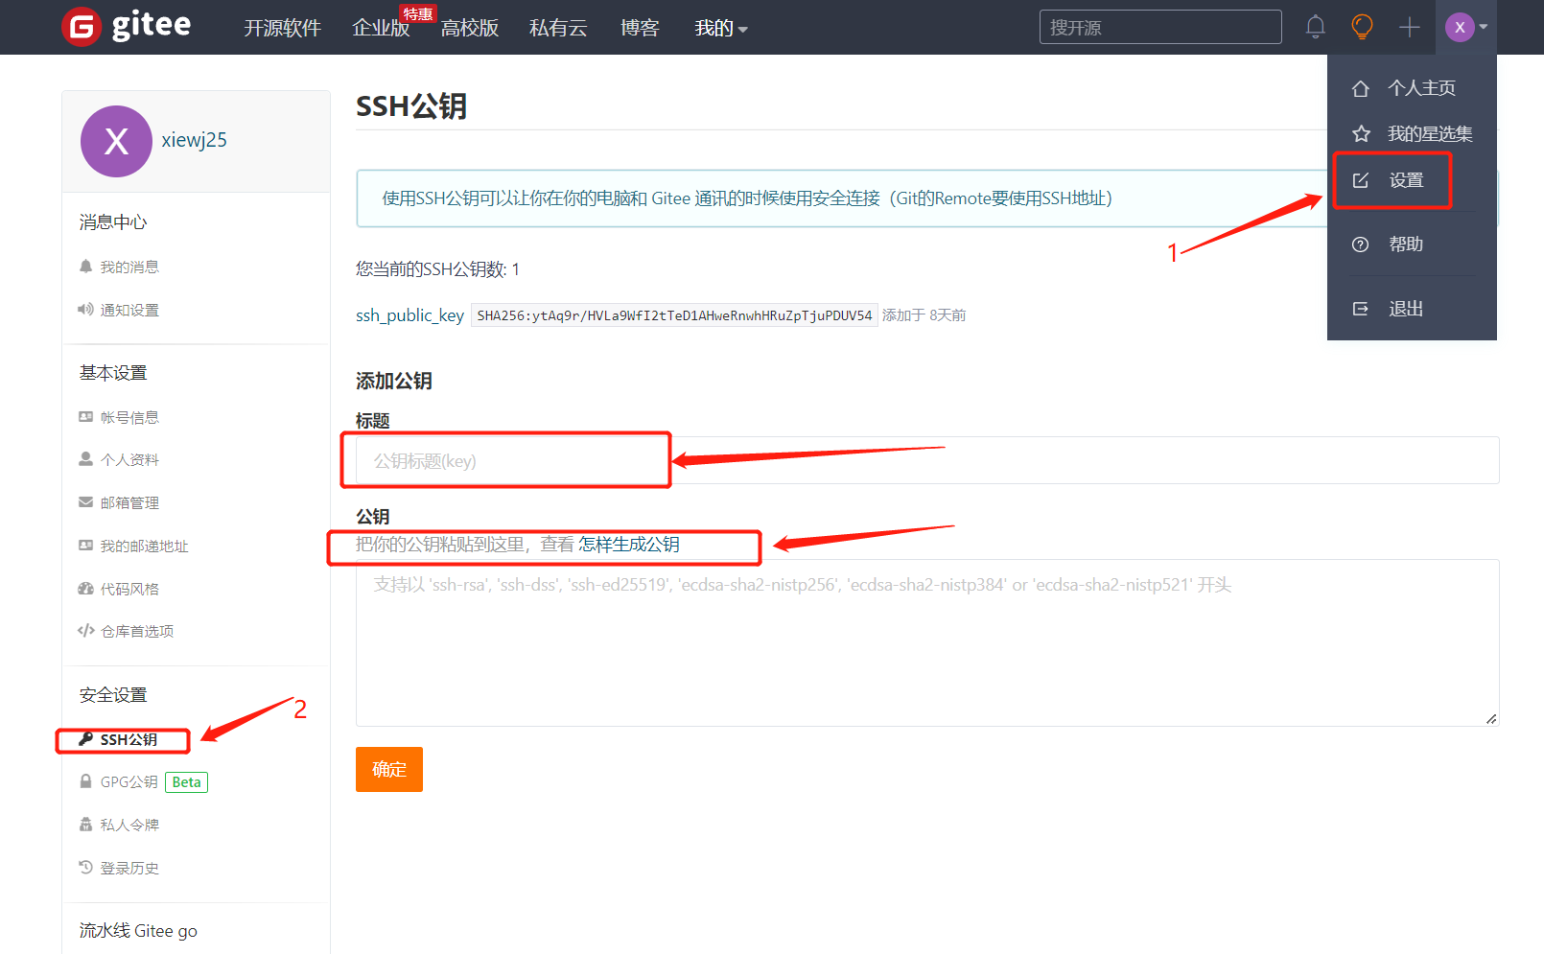Open the 私有云 nav item
1544x954 pixels.
558,28
